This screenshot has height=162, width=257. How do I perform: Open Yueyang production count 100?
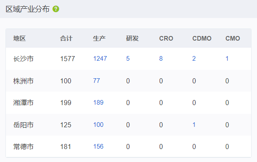[x=98, y=125]
